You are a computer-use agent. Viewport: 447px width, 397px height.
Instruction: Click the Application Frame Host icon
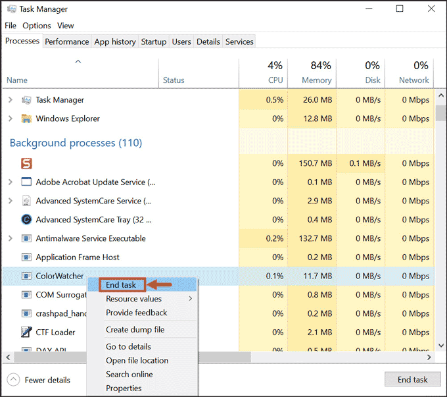click(x=26, y=257)
